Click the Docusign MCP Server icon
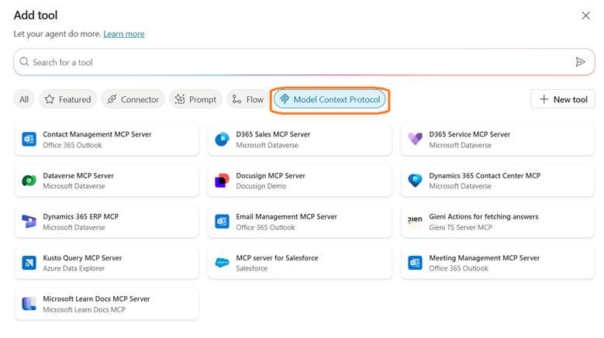The image size is (604, 338). click(222, 180)
